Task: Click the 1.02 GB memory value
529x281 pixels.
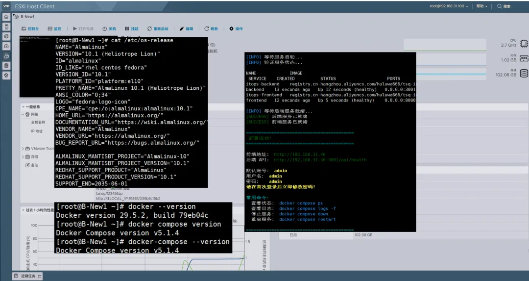Action: pos(508,60)
